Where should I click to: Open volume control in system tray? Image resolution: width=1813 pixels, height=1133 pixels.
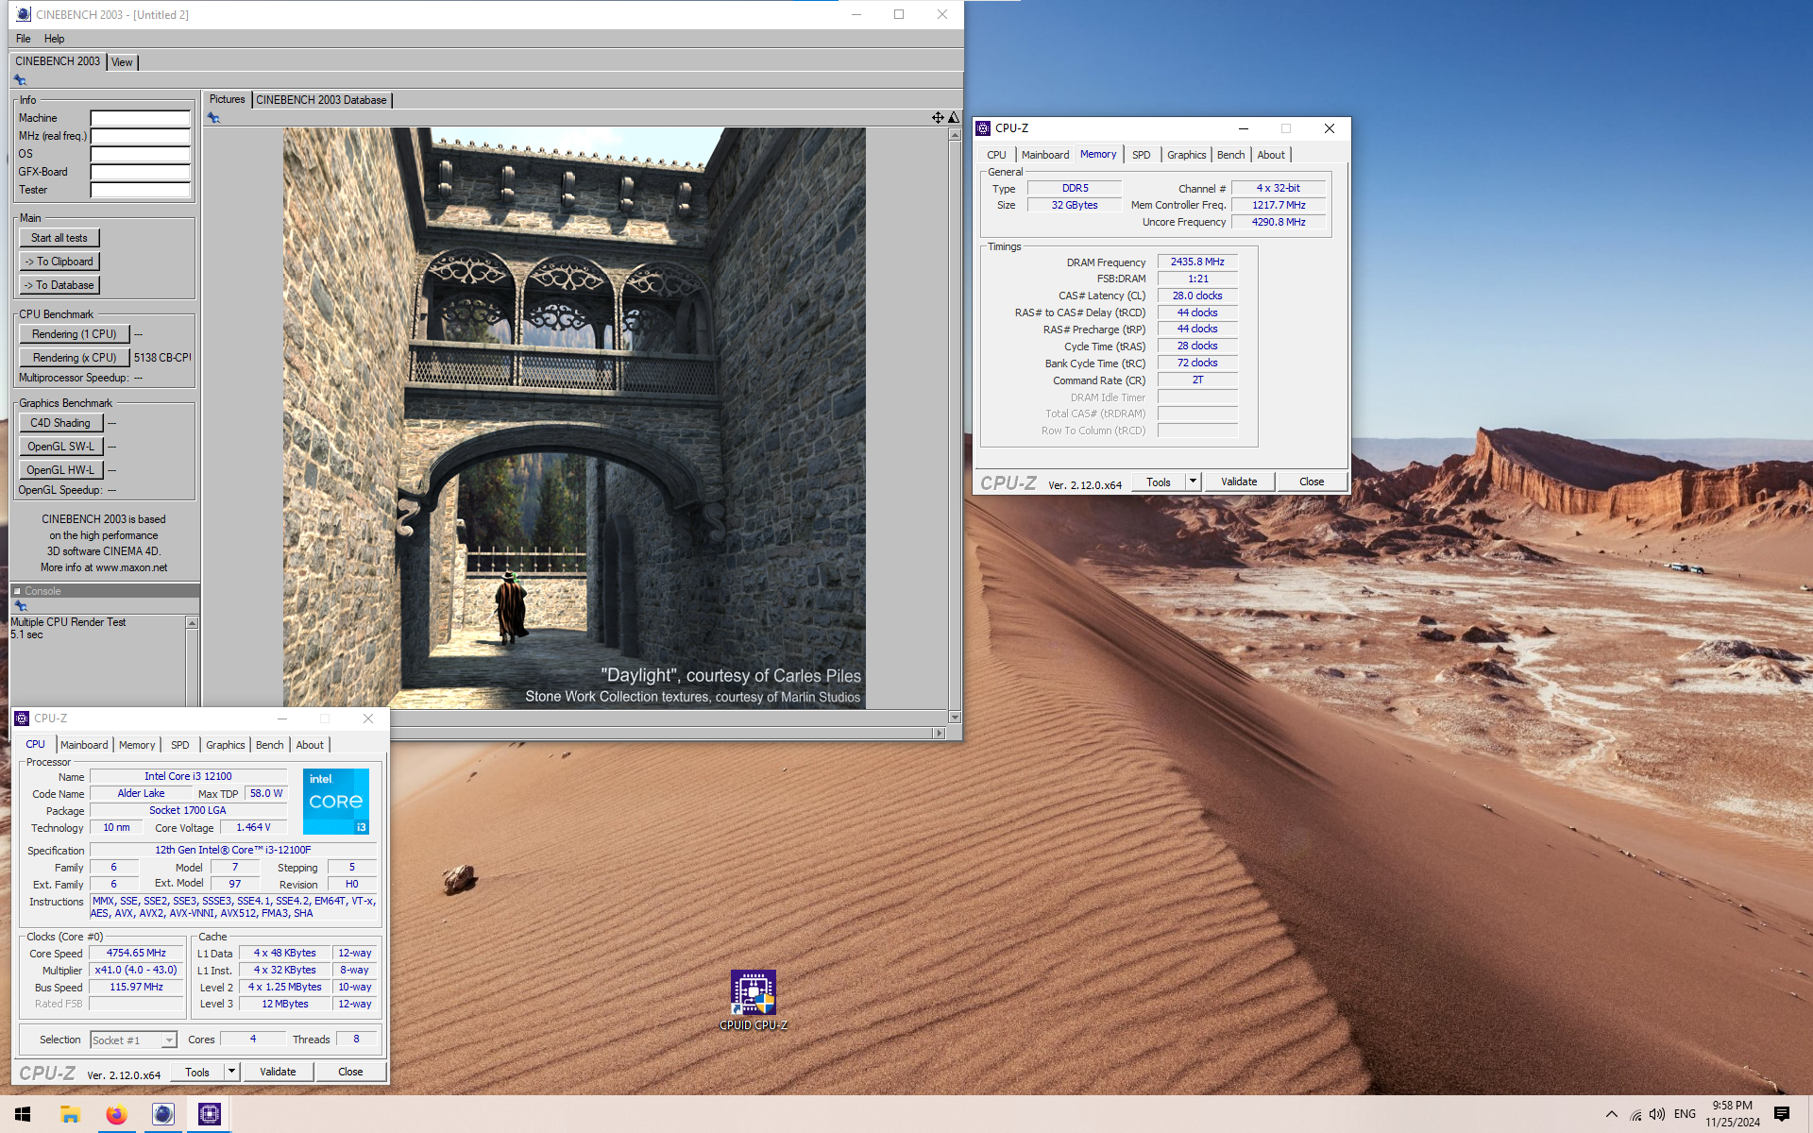[x=1657, y=1115]
